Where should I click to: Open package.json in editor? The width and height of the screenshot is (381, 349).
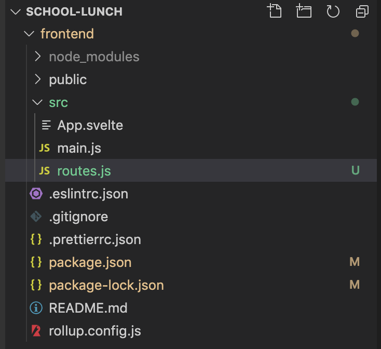click(90, 263)
